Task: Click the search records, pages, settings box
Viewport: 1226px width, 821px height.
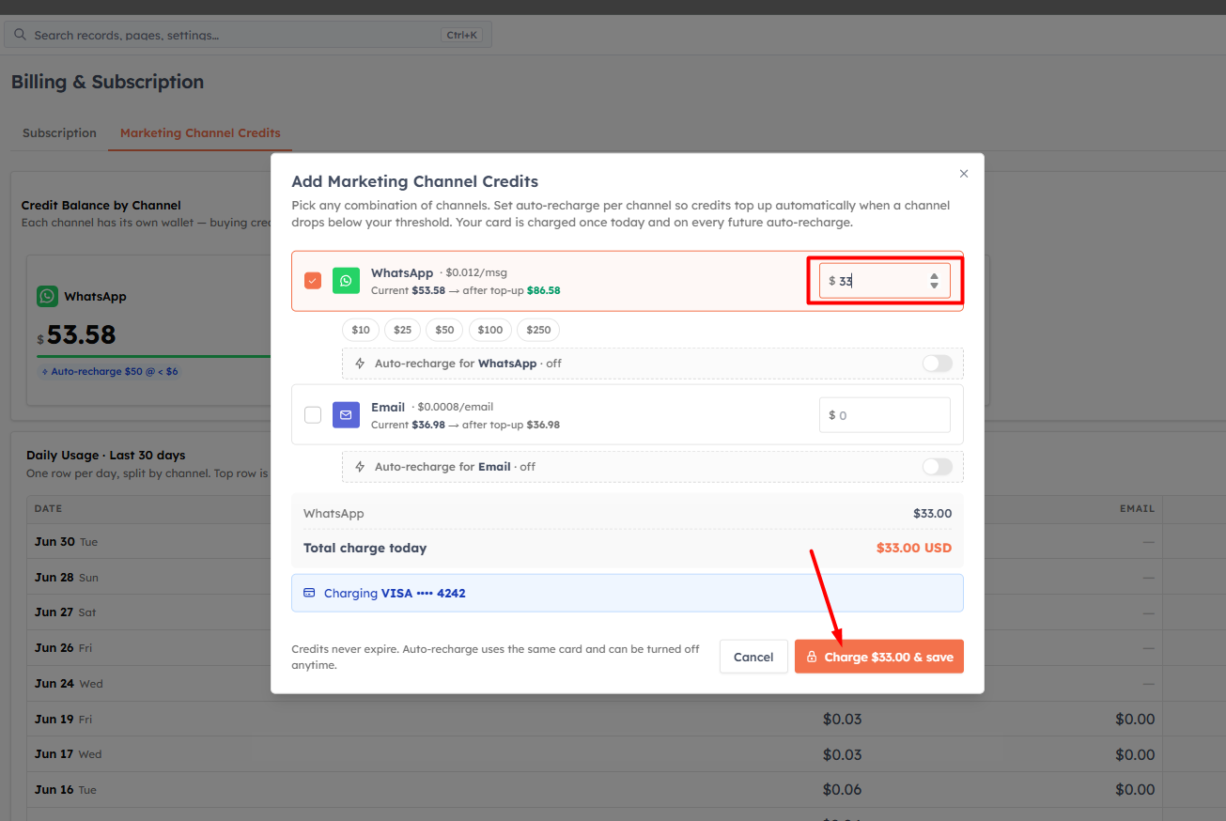Action: (x=248, y=35)
